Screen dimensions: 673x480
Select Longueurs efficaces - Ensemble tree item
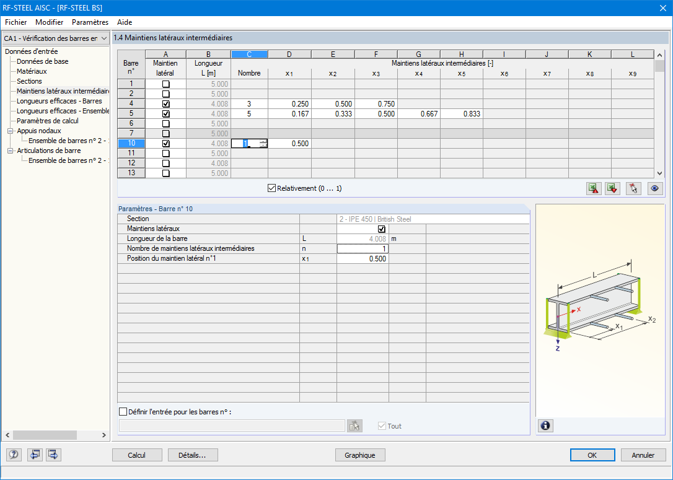63,111
